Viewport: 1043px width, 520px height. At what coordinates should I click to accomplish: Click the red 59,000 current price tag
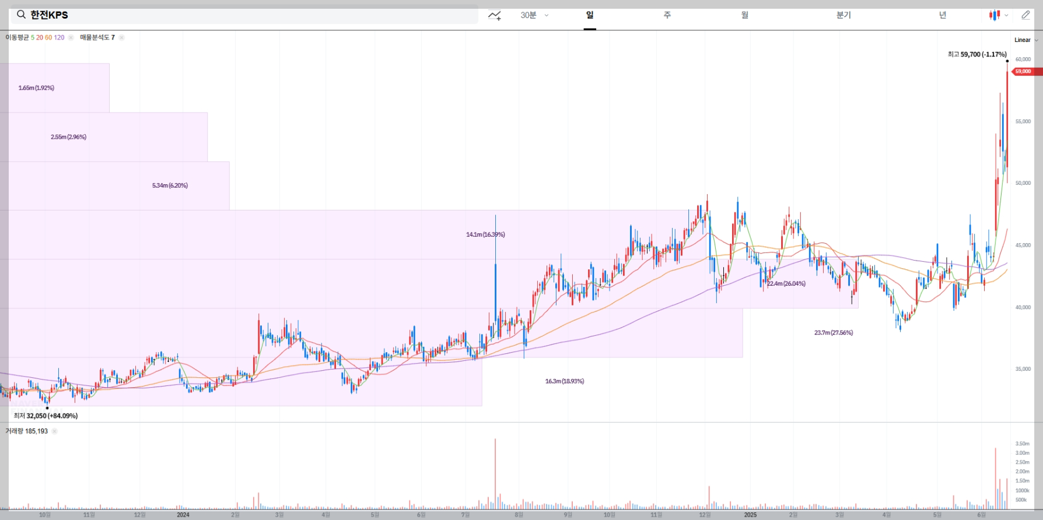click(1027, 72)
